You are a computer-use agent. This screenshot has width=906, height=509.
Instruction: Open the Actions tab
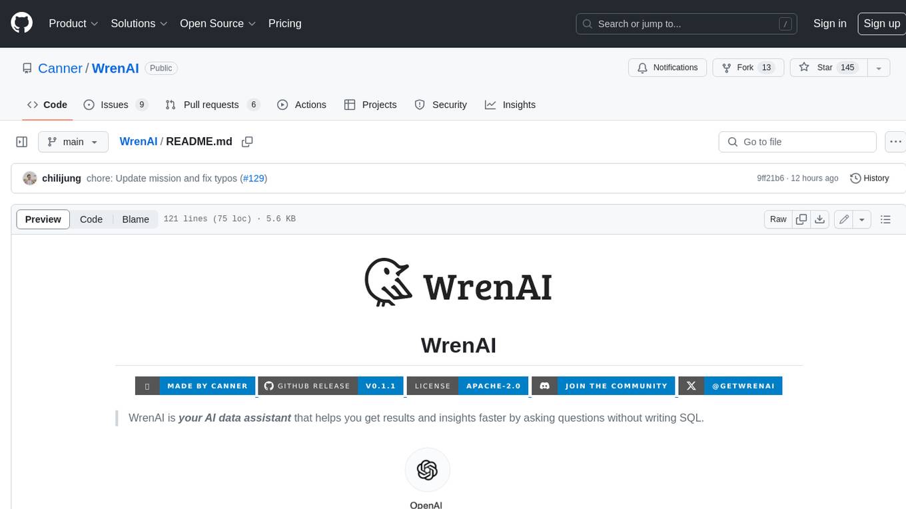301,105
